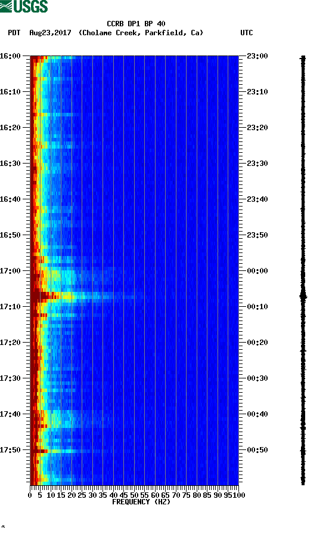Click the 23:00 UTC time label
This screenshot has width=329, height=533.
257,56
